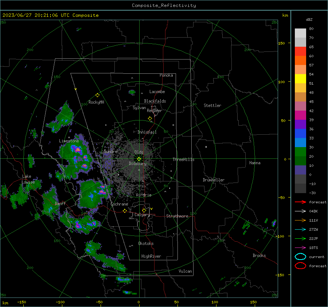Select the 30 dBZ light blue swatch
Image resolution: width=328 pixels, height=307 pixels.
pyautogui.click(x=300, y=142)
